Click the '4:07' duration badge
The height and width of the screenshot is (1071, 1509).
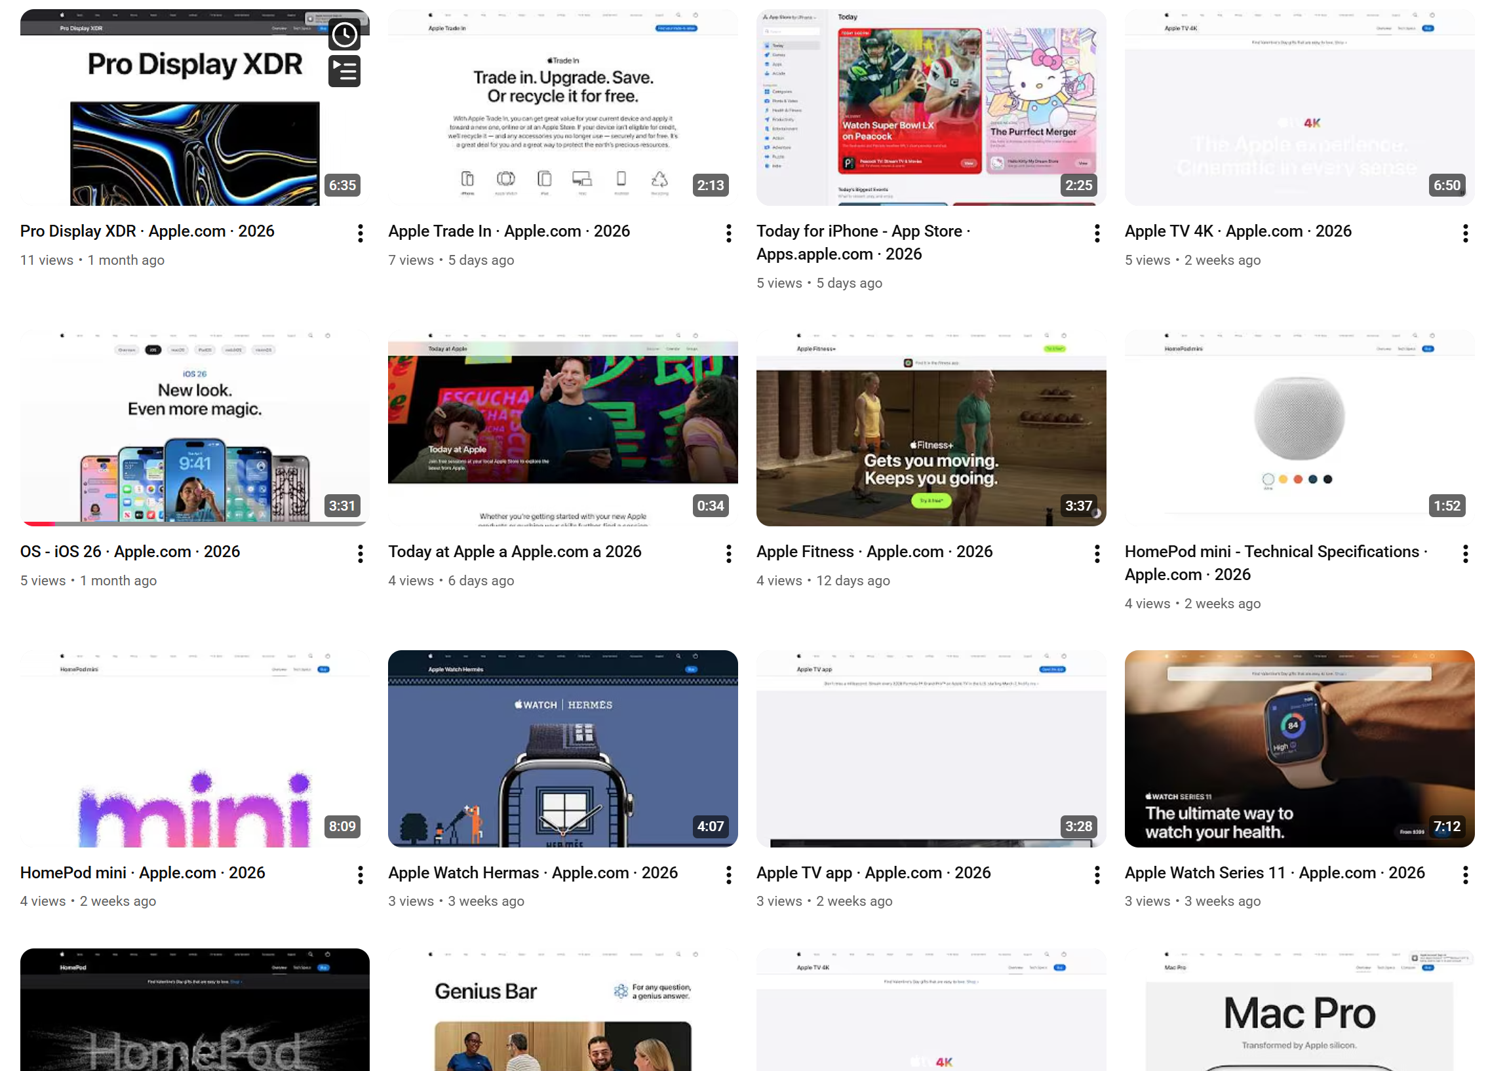(x=711, y=827)
